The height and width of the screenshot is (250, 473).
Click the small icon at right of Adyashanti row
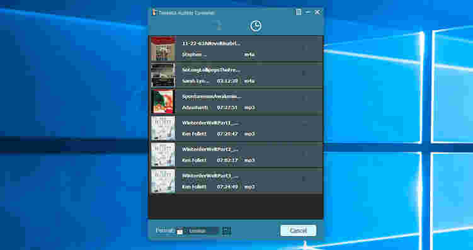click(x=304, y=98)
